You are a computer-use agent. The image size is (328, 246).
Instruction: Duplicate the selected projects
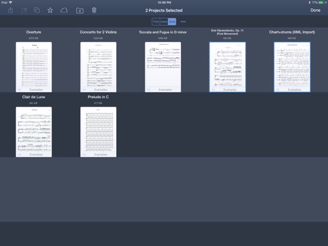37,10
